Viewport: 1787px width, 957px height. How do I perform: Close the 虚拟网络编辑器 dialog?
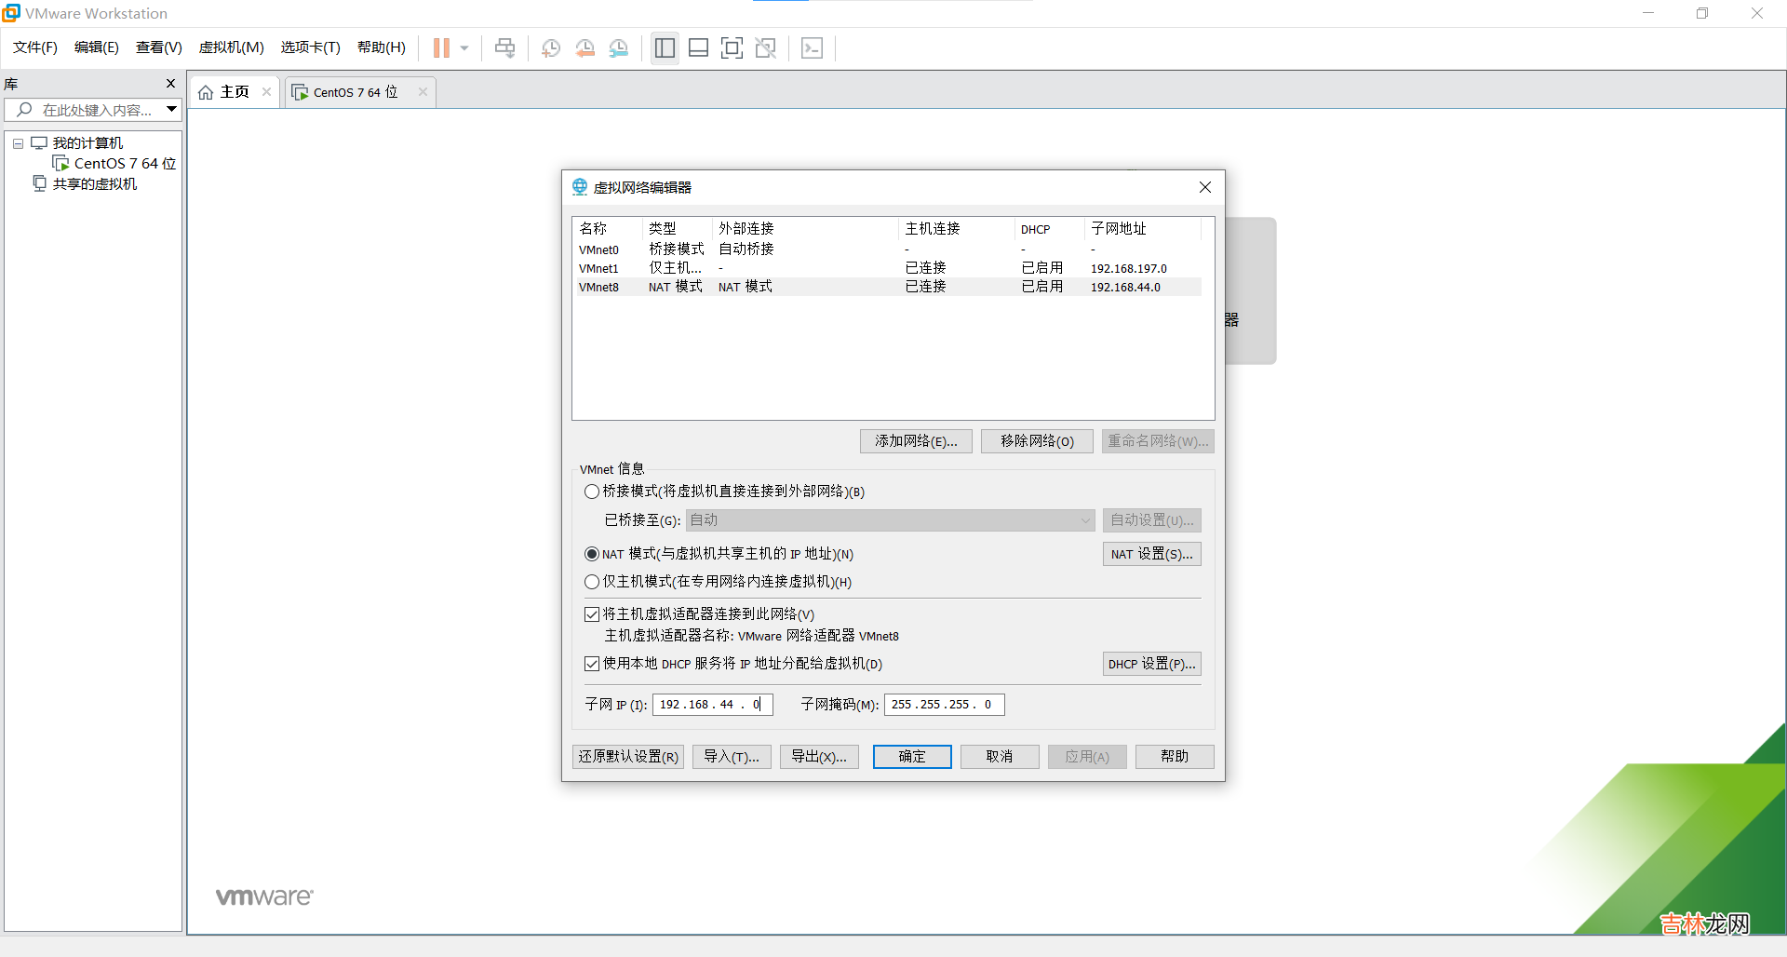[1205, 187]
